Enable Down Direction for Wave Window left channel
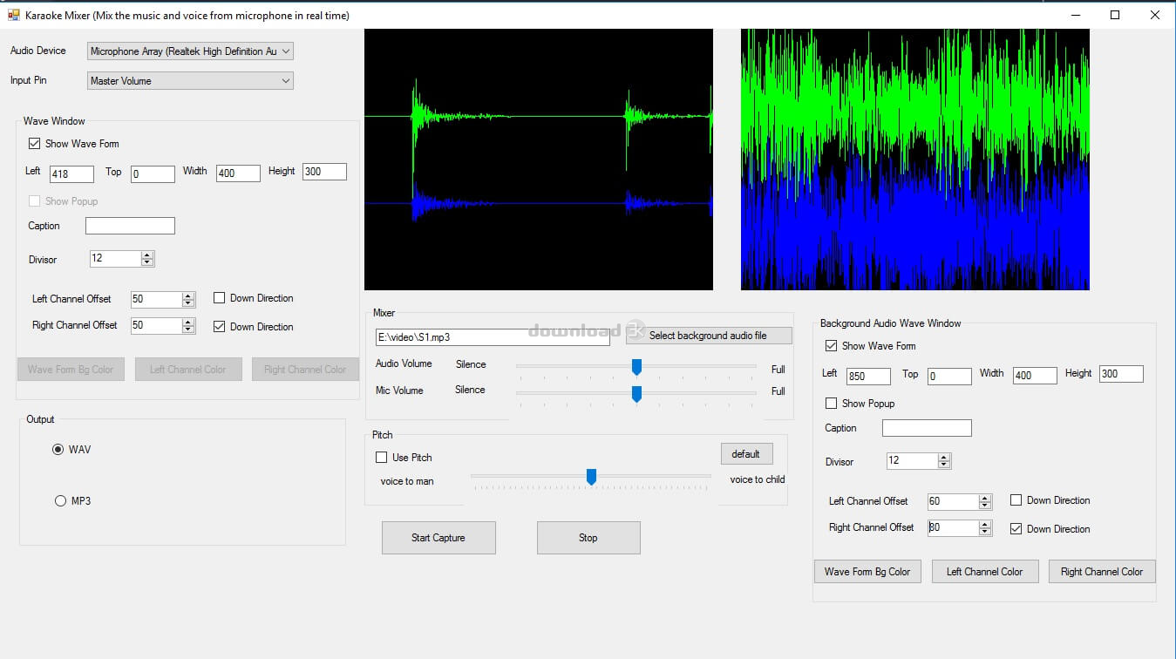The image size is (1176, 659). pyautogui.click(x=219, y=298)
